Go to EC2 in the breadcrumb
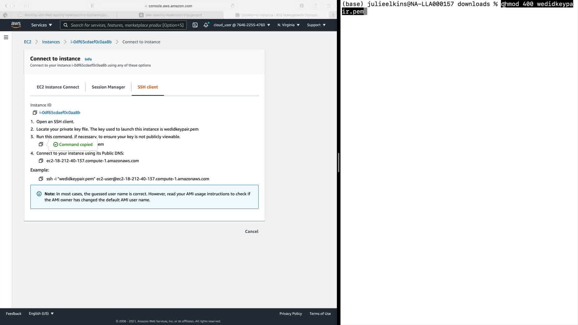Screen dimensions: 578x325 28,42
